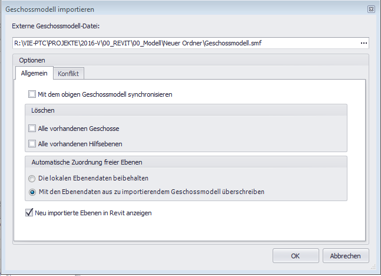Screen dimensions: 381x276
Task: Confirm the import with OK
Action: point(295,256)
